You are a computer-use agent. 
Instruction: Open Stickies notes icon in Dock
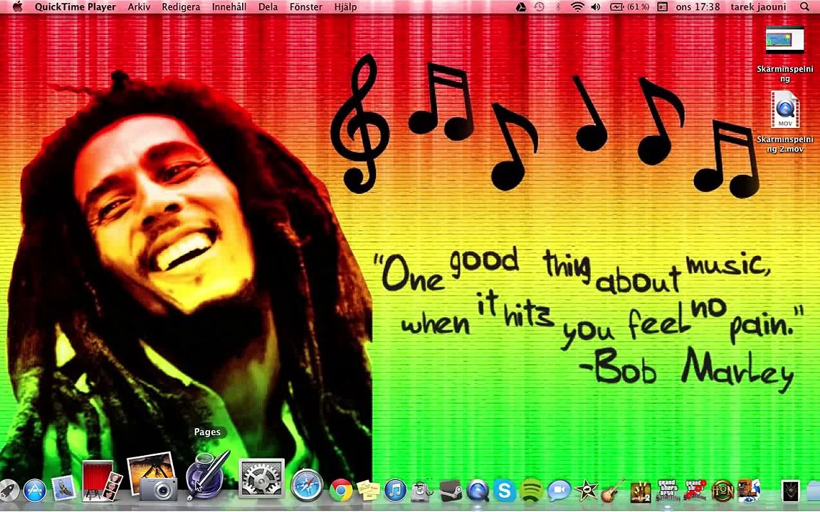pyautogui.click(x=368, y=490)
